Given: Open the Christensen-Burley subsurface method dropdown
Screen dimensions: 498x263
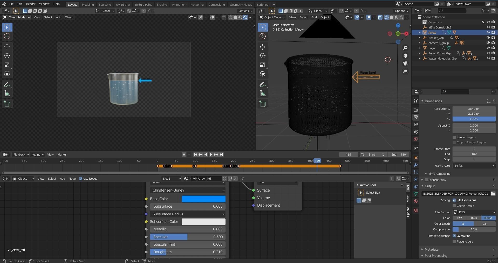Looking at the screenshot, I should [x=188, y=190].
